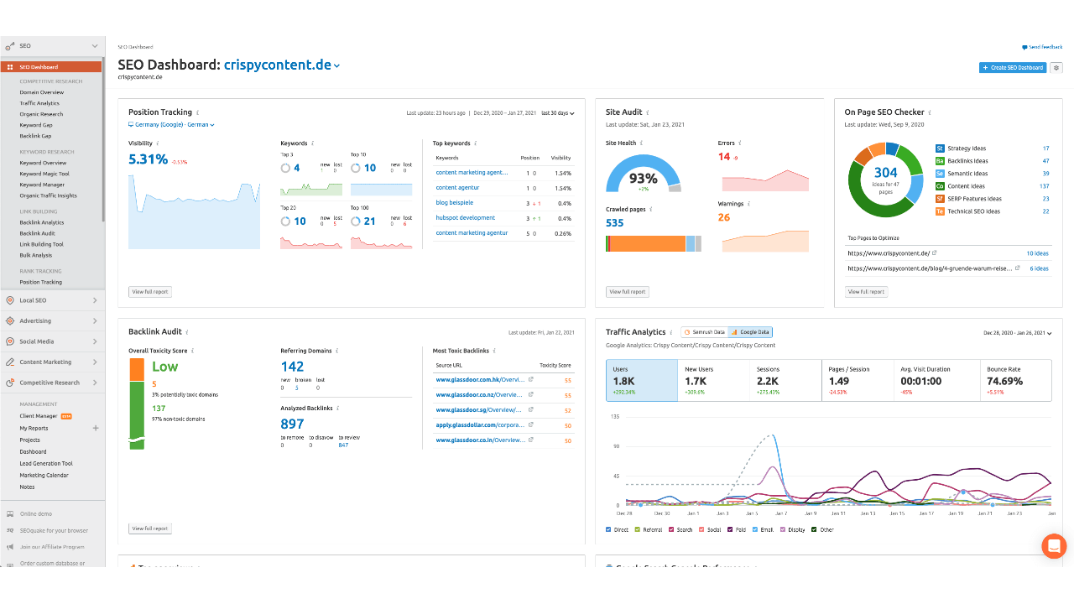
Task: Select the Sessions metric tab
Action: pyautogui.click(x=785, y=381)
